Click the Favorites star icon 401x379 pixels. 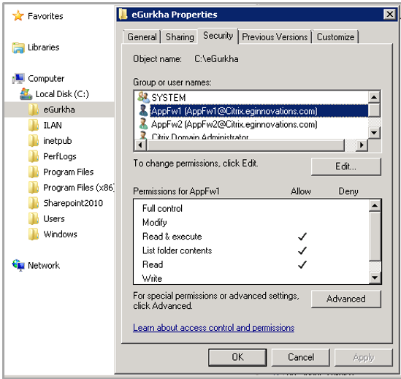(18, 16)
